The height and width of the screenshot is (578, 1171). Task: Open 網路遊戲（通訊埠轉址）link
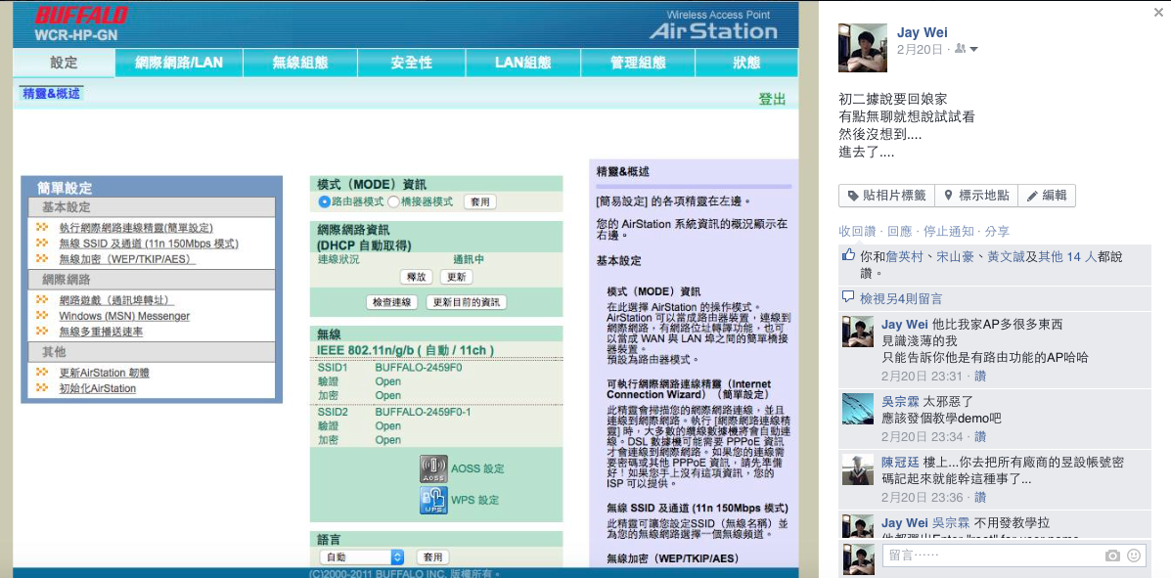click(x=116, y=300)
